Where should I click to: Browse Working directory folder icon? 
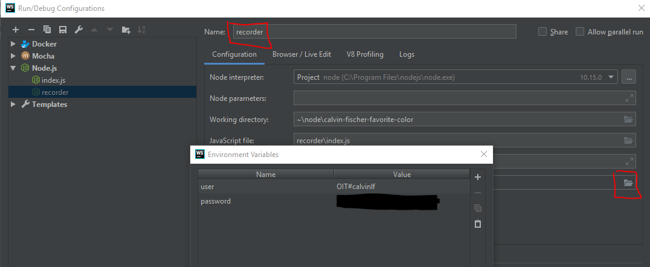coord(629,120)
